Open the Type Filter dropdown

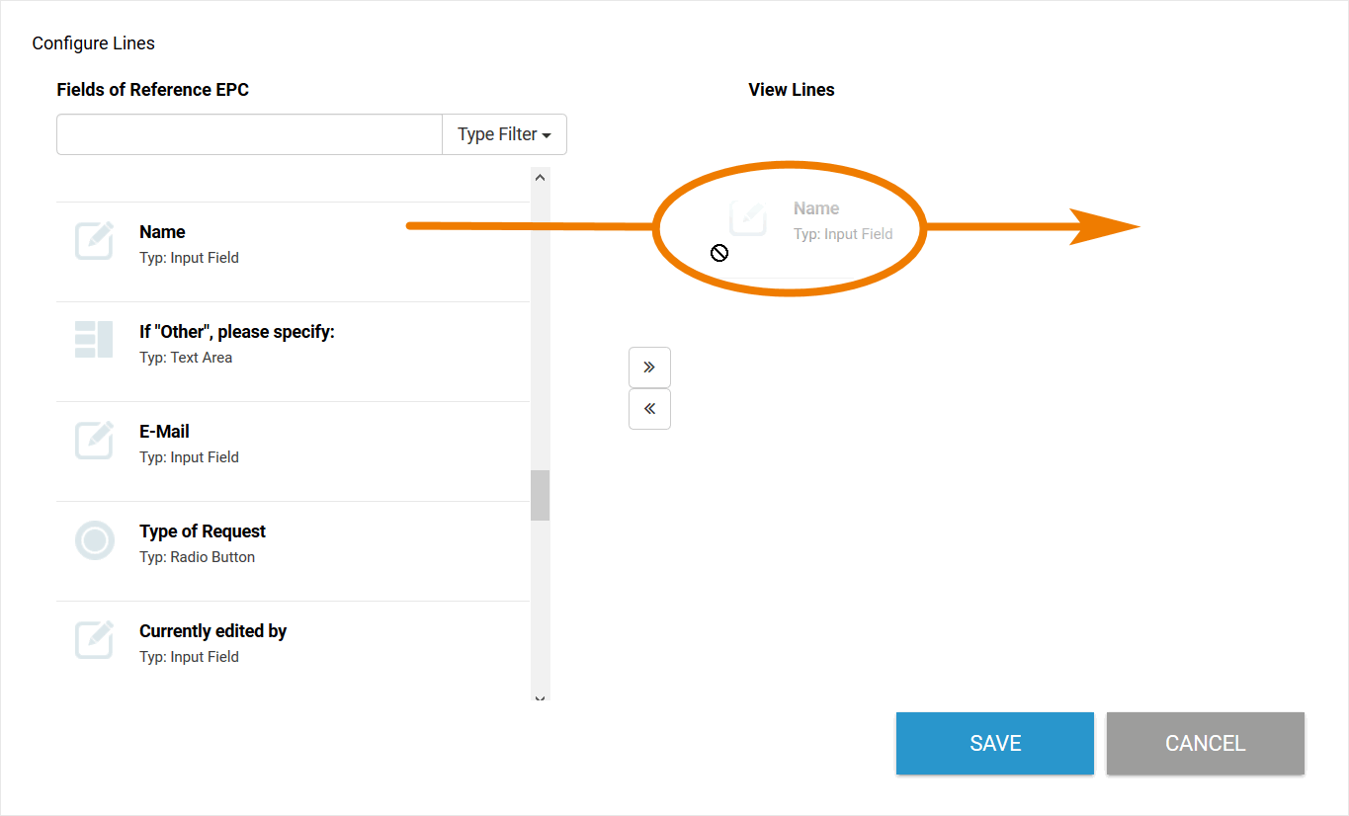pos(504,134)
